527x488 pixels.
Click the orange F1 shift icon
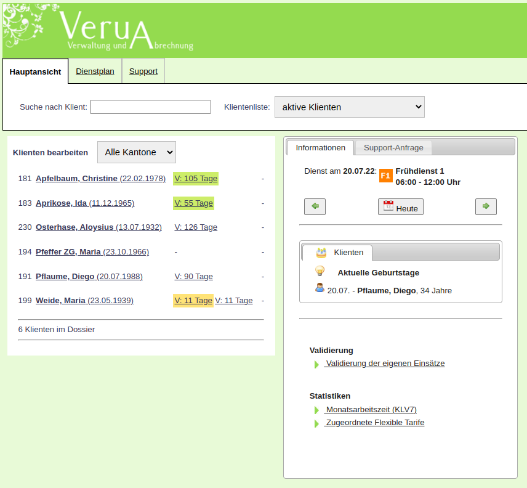pyautogui.click(x=385, y=176)
